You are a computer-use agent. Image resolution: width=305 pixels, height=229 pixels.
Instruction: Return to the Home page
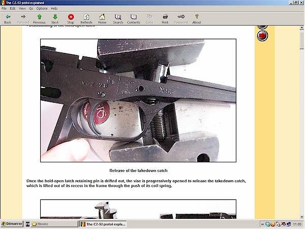click(102, 19)
